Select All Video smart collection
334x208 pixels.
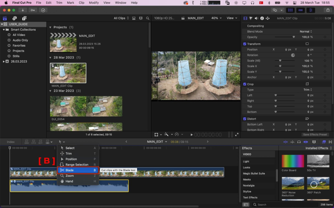19,35
